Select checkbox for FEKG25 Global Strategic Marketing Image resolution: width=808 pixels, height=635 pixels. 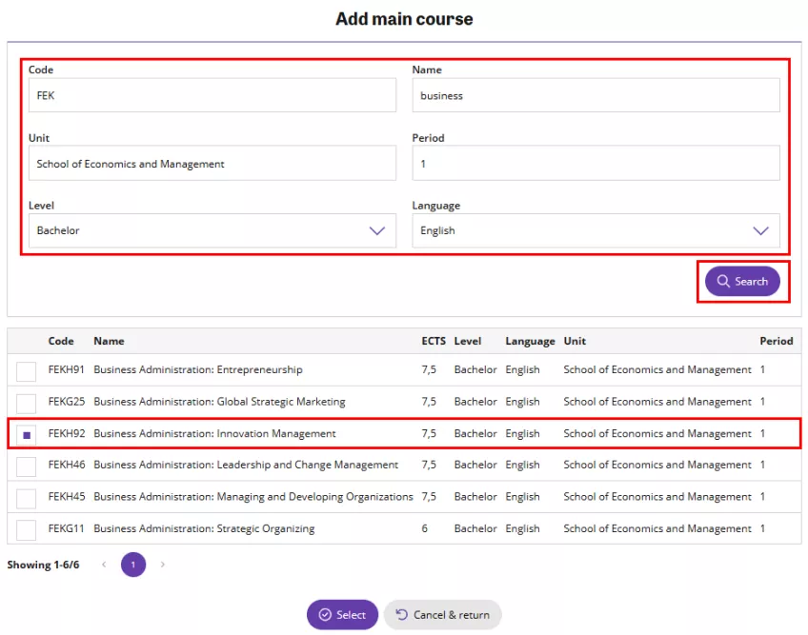click(27, 402)
